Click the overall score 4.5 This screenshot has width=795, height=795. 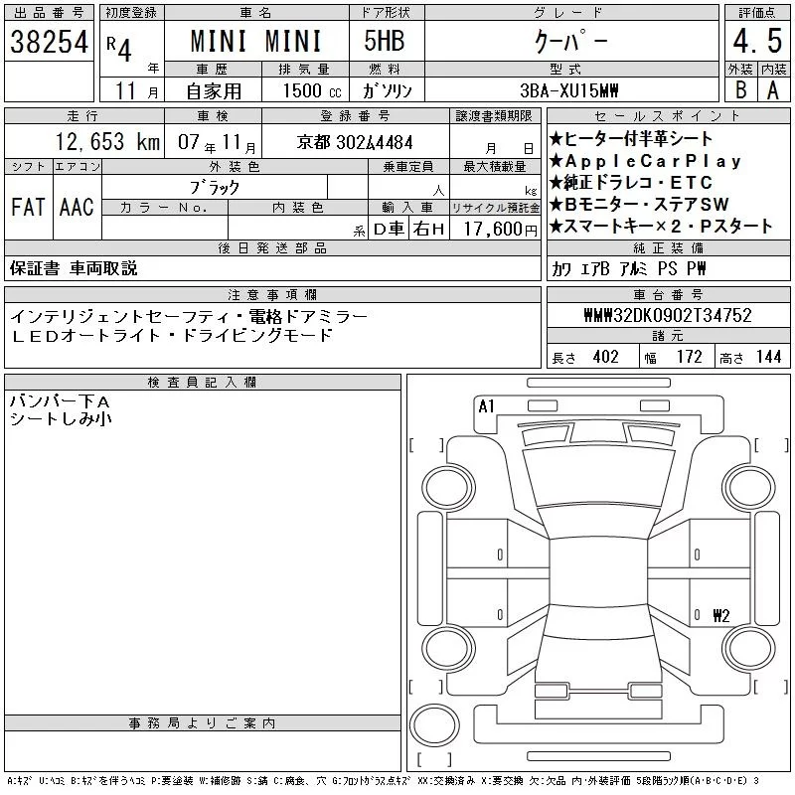click(757, 41)
